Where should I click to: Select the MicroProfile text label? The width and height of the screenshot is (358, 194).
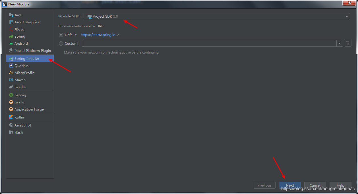point(24,73)
